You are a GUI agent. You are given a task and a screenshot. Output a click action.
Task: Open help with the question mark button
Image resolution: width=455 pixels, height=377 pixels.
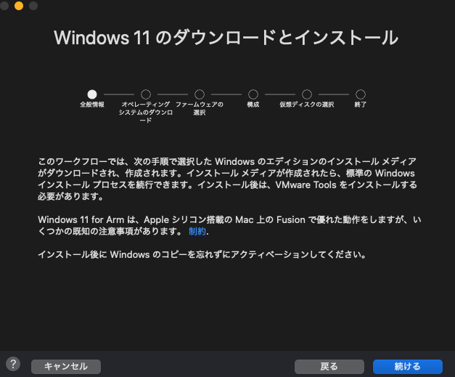click(x=12, y=364)
